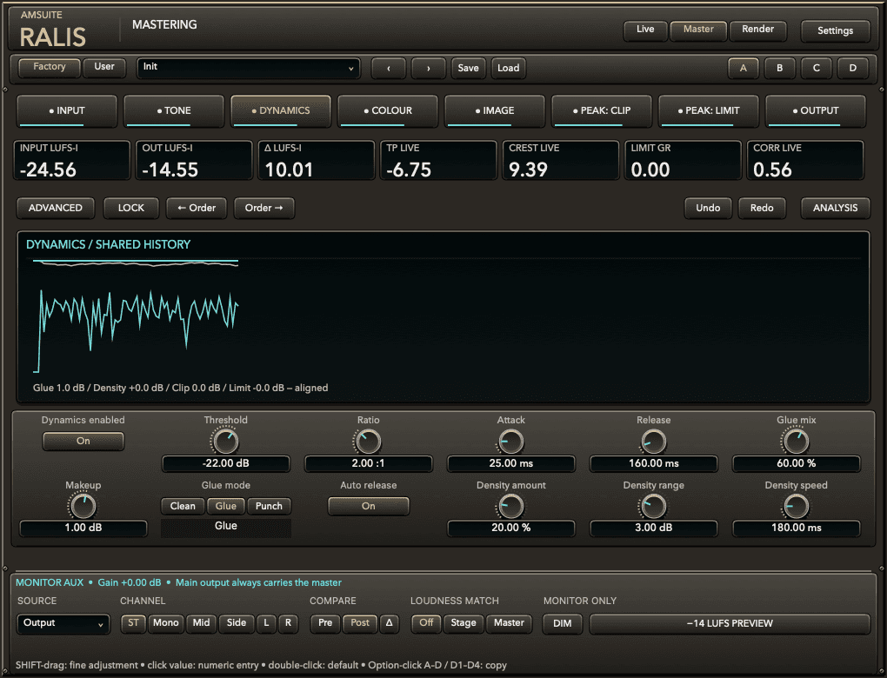Select the User preset bank

[104, 67]
